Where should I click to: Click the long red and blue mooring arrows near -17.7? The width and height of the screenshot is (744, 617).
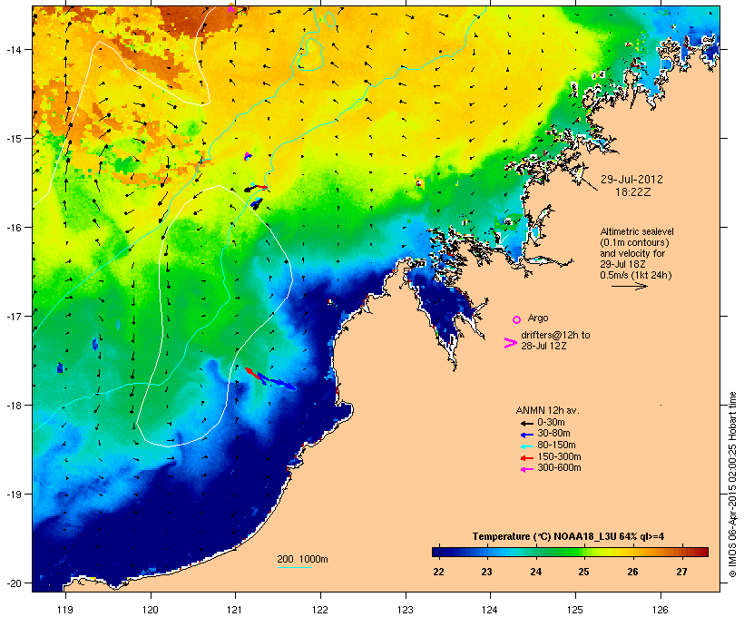pyautogui.click(x=270, y=378)
